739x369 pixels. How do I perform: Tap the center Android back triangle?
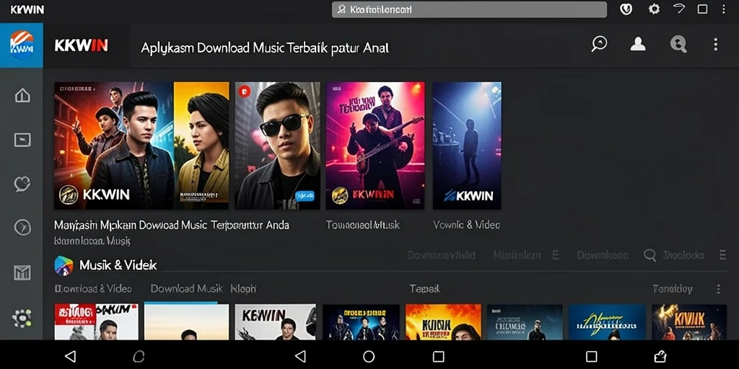[300, 356]
